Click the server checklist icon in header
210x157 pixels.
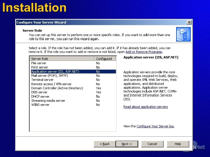point(183,34)
